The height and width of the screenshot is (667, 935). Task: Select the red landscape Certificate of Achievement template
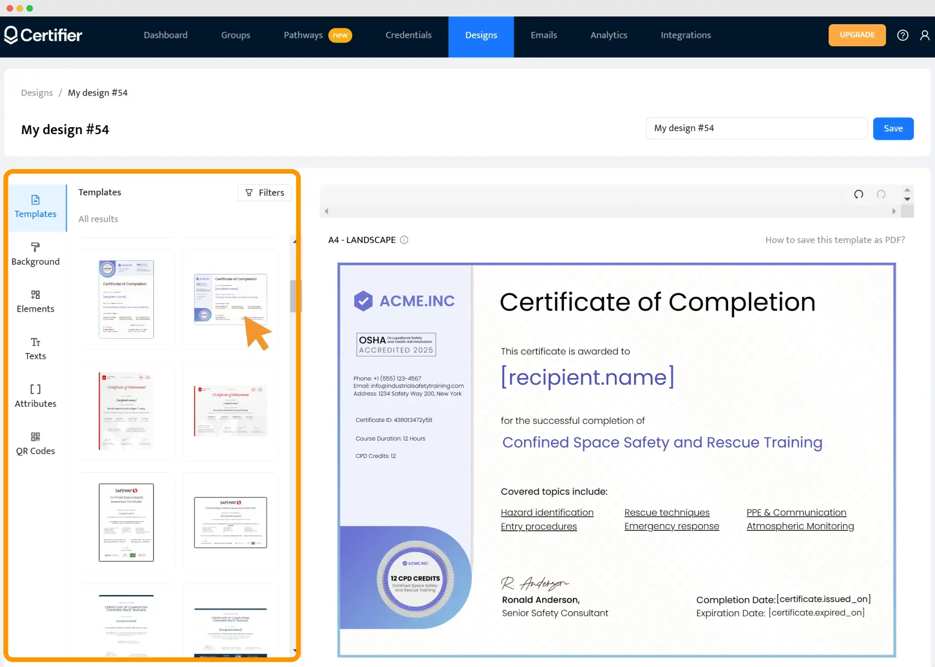click(230, 411)
